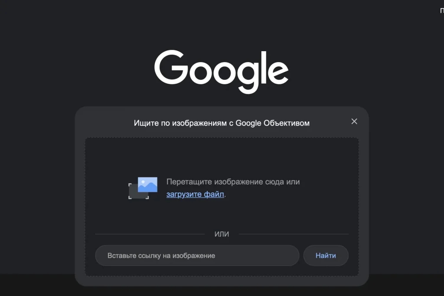Click the divider line left of ИЛИ
444x296 pixels.
click(150, 234)
